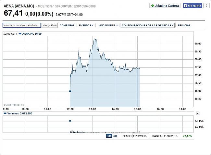Click the AENA (AENA.MC) title
This screenshot has width=211, height=155.
point(19,6)
